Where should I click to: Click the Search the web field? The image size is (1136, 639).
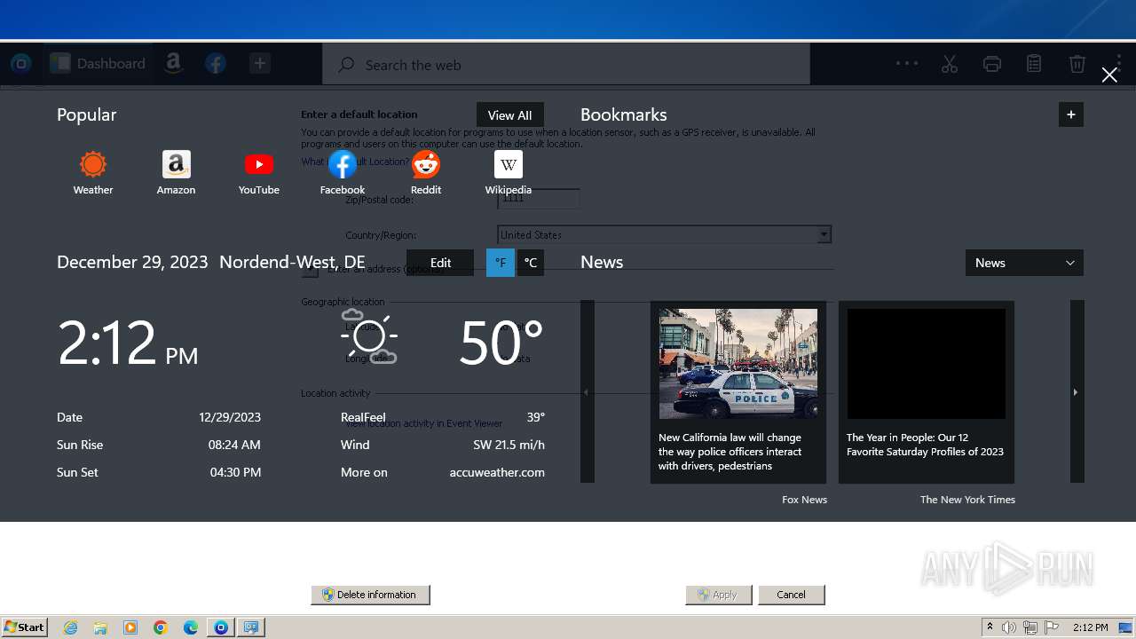click(566, 65)
